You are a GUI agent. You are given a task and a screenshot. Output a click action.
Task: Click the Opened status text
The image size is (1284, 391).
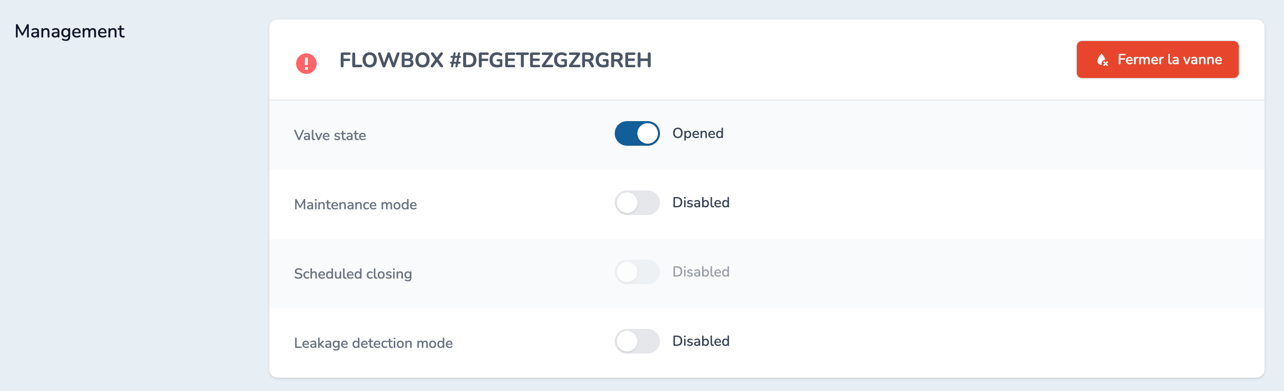click(697, 133)
